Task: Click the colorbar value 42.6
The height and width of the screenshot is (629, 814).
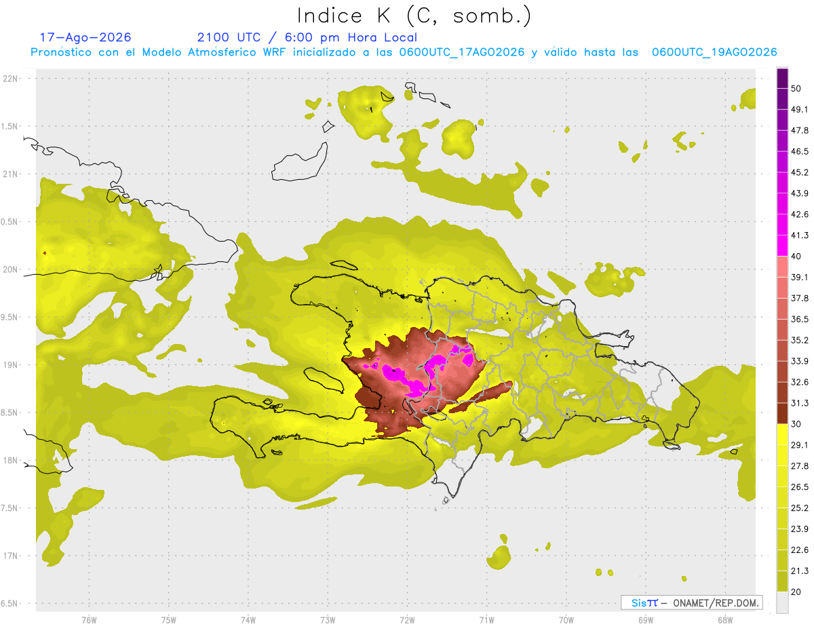Action: tap(800, 214)
